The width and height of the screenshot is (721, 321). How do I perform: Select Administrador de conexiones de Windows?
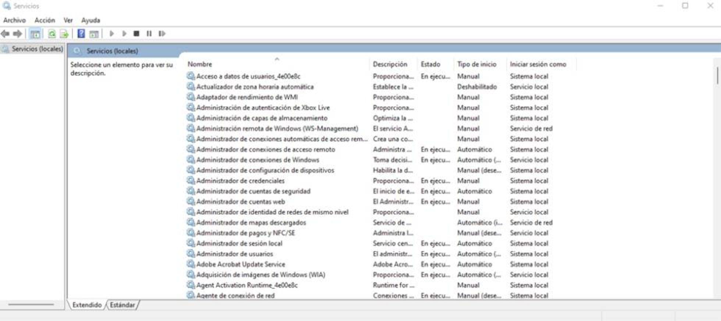(x=257, y=160)
